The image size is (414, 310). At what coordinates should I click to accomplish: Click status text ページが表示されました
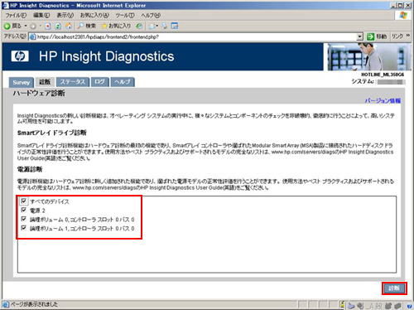(34, 304)
